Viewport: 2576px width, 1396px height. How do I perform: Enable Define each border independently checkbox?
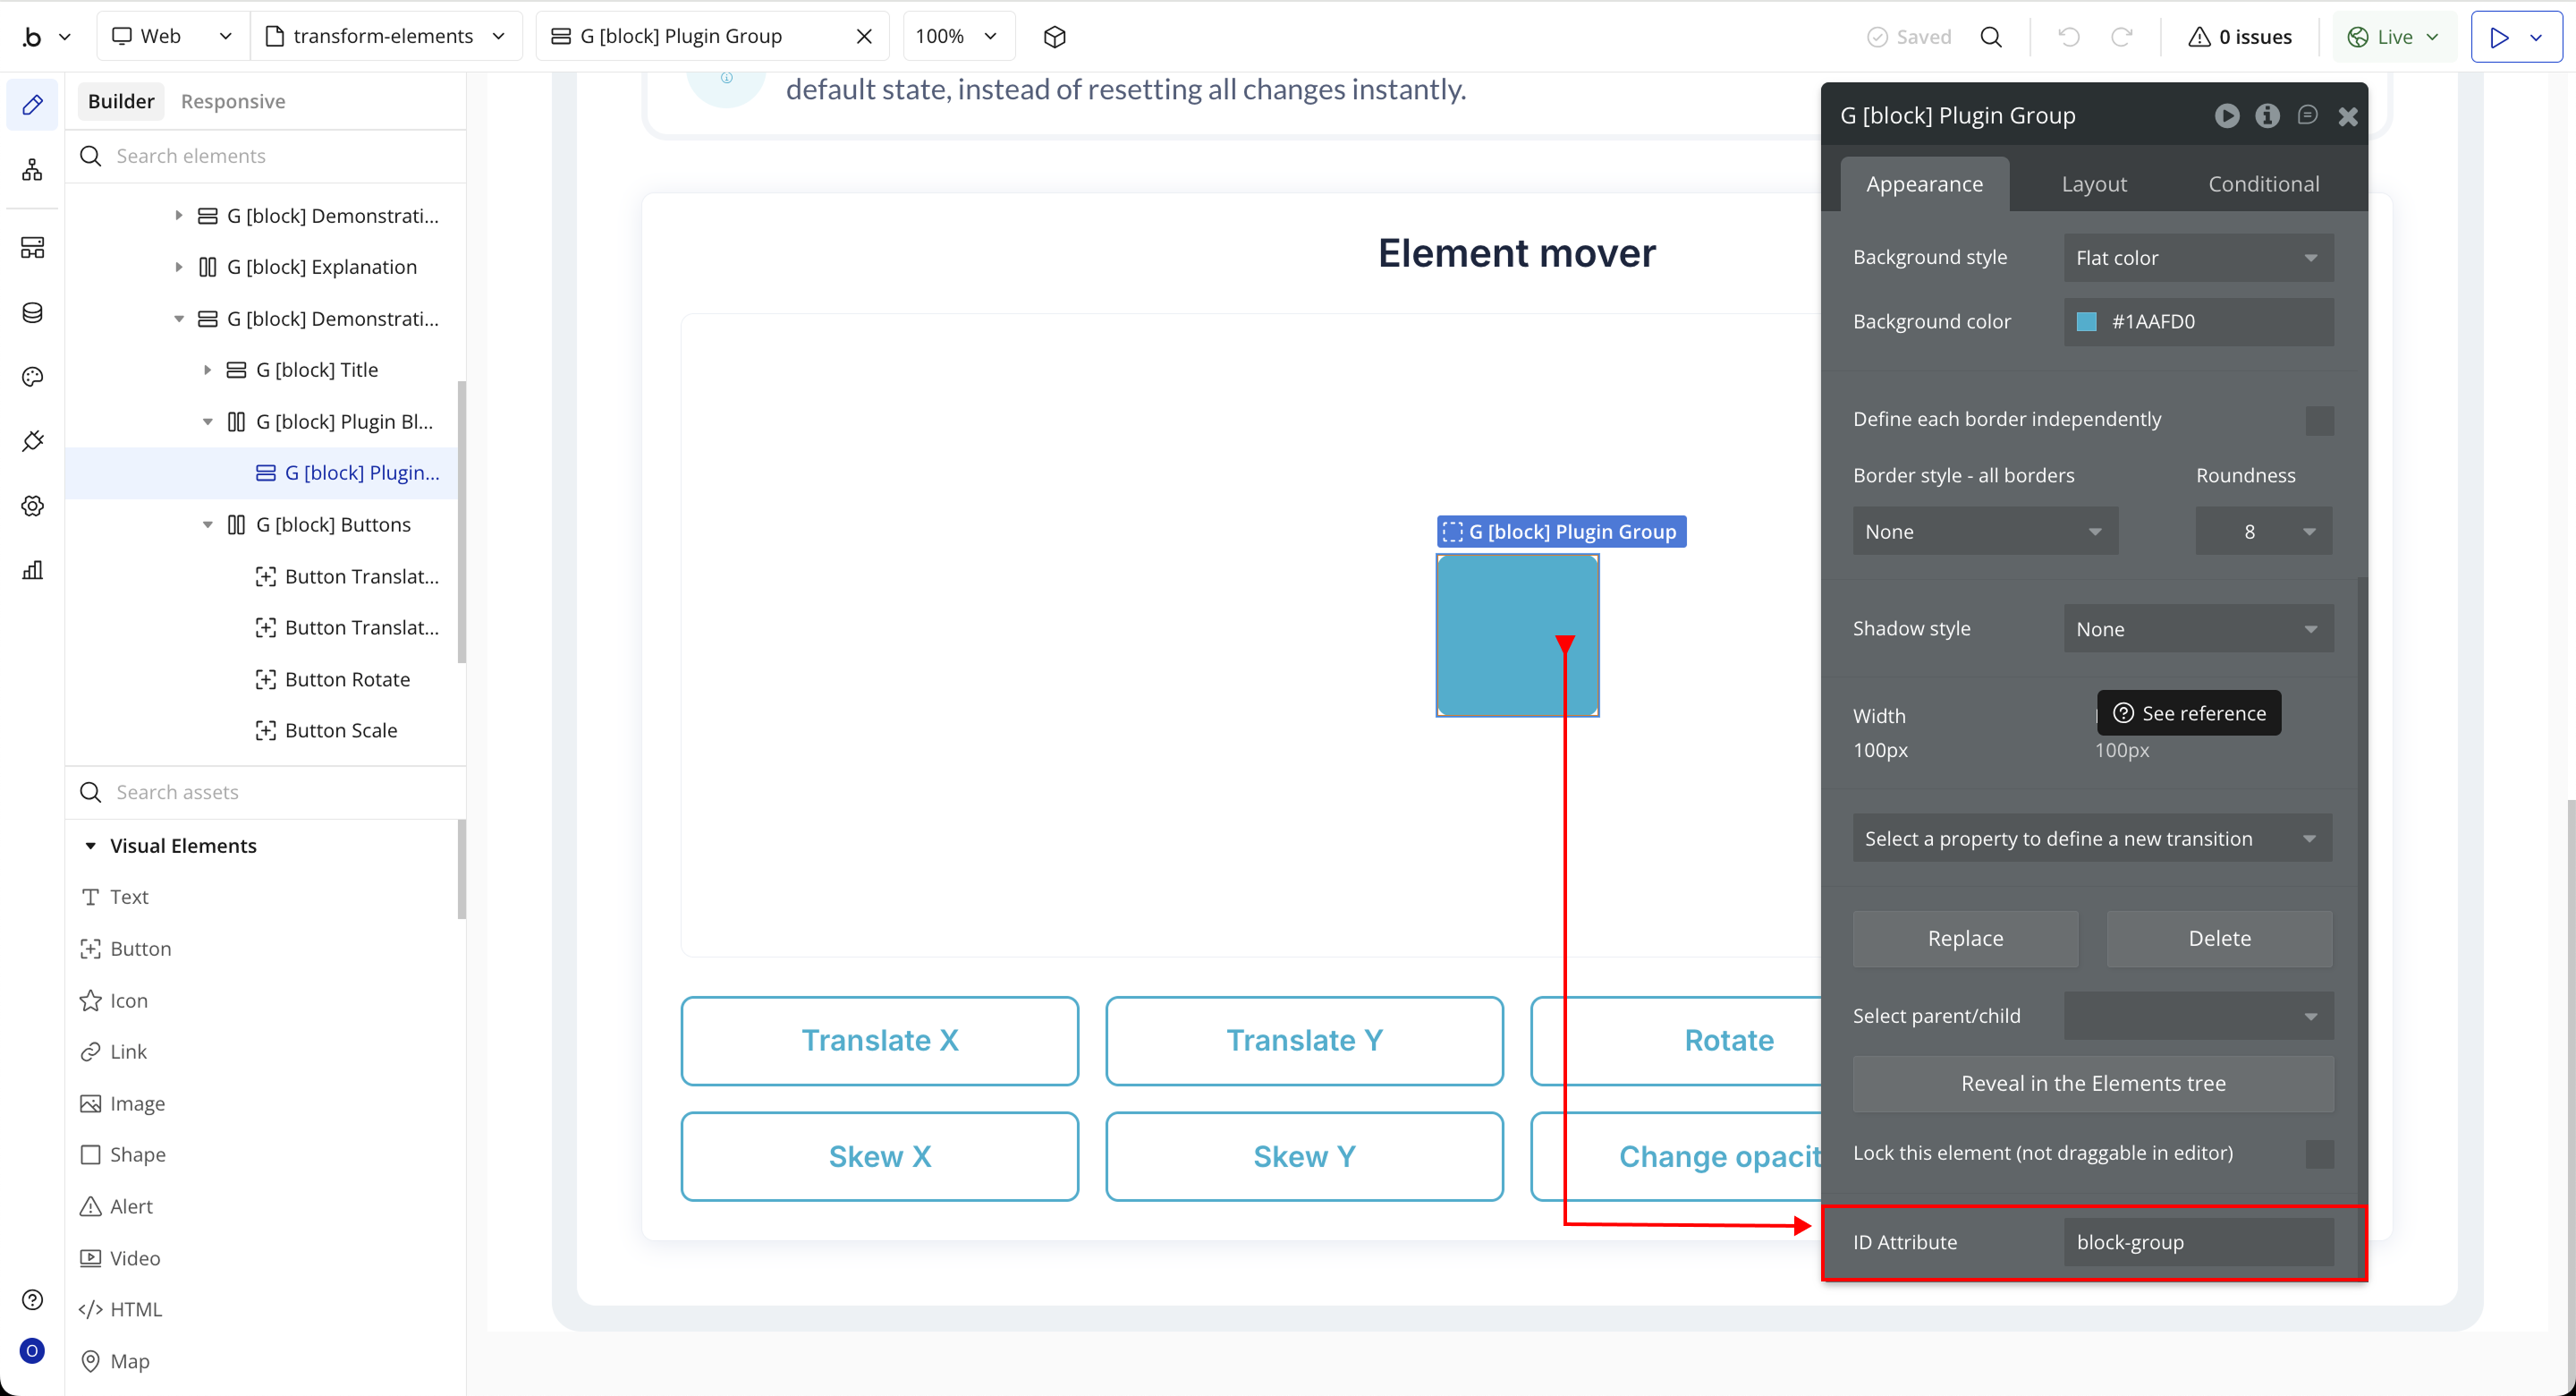click(2319, 421)
